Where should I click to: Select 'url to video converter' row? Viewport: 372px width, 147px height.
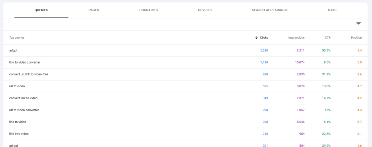[186, 110]
